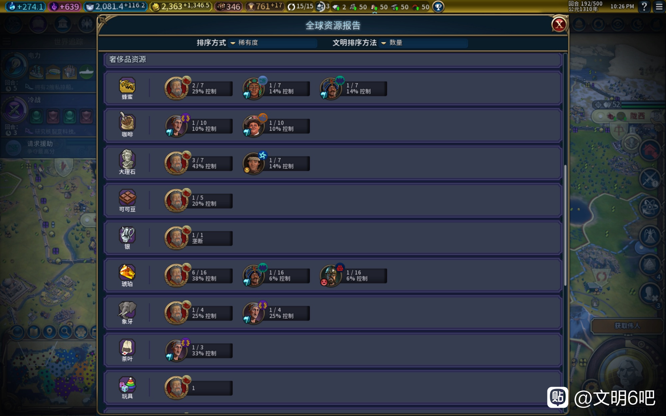Click the 获取伟人 button
The image size is (666, 416).
click(x=627, y=325)
